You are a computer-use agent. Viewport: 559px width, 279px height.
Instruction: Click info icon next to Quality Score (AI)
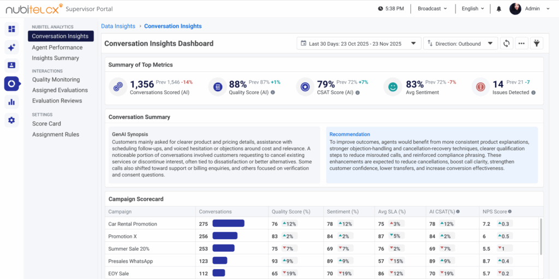click(273, 93)
